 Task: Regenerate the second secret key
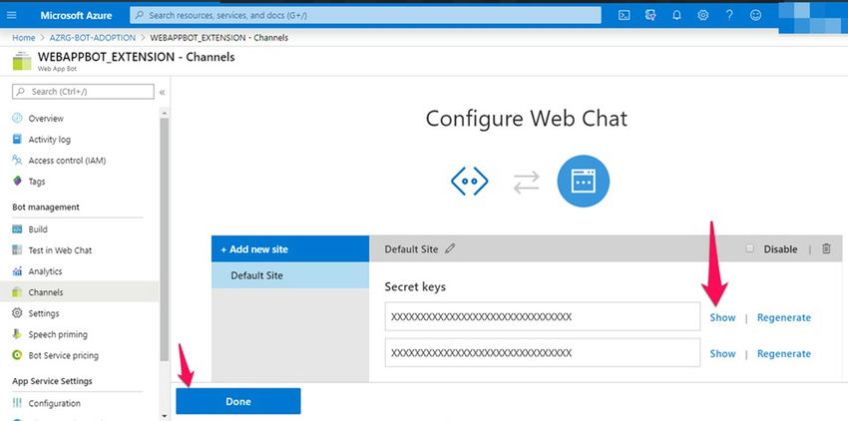point(783,353)
